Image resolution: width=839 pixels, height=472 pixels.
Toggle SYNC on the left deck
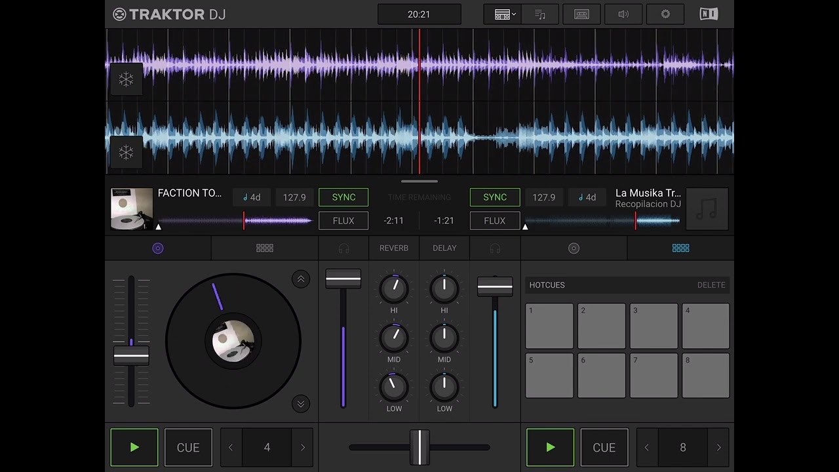(343, 197)
